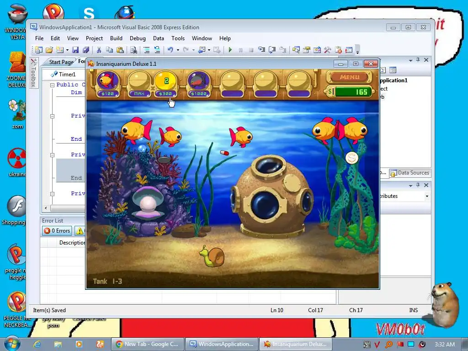Click the Step Over icon

pos(272,50)
